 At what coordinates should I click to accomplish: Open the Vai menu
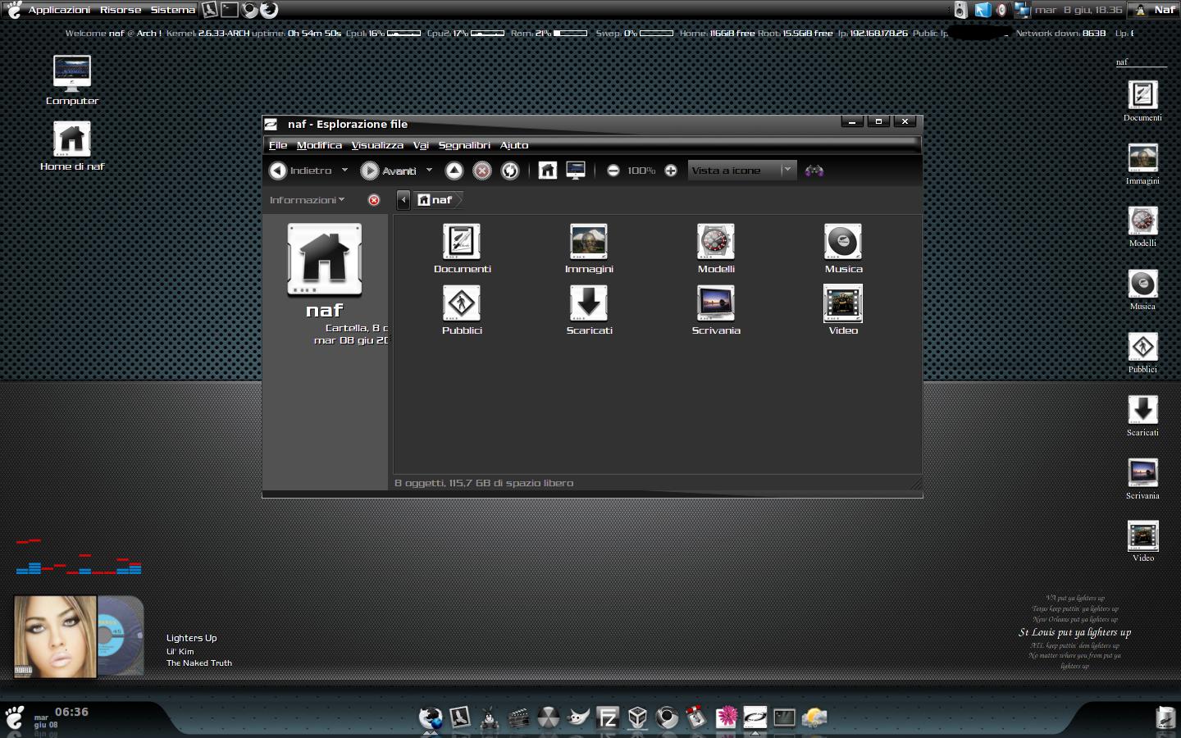pos(421,145)
